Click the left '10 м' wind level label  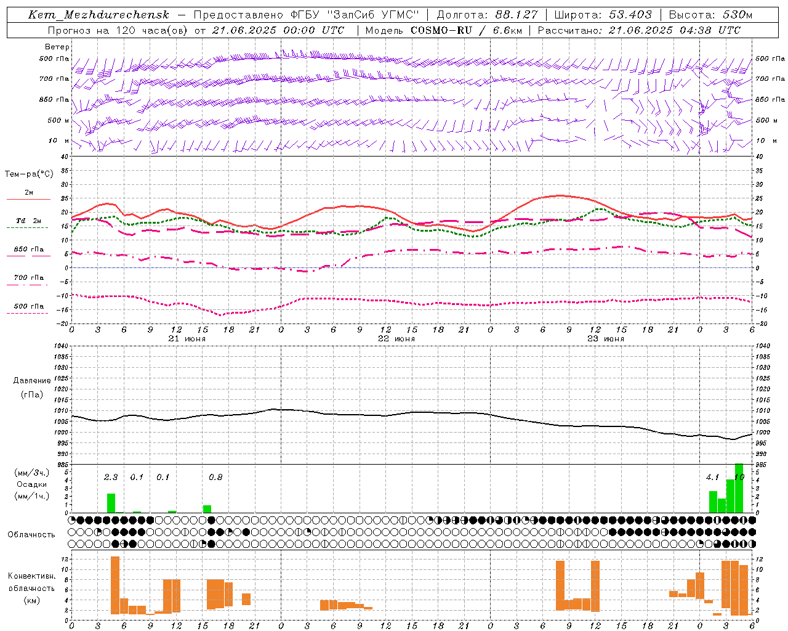coord(59,140)
